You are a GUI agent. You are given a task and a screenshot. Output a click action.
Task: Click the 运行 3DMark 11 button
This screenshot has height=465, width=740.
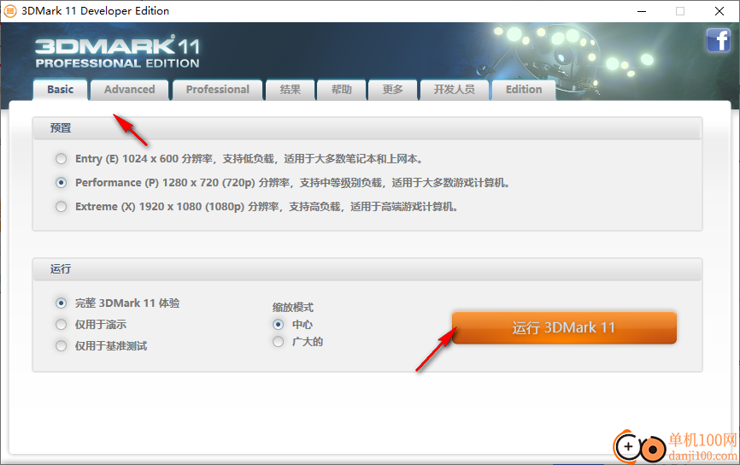click(565, 327)
